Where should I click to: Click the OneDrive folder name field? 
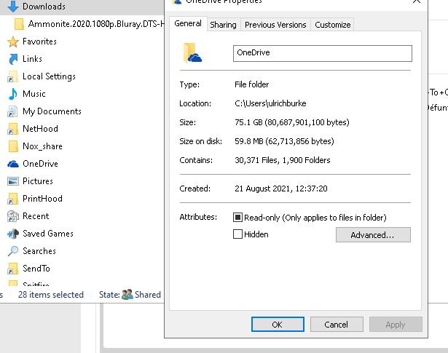coord(323,53)
